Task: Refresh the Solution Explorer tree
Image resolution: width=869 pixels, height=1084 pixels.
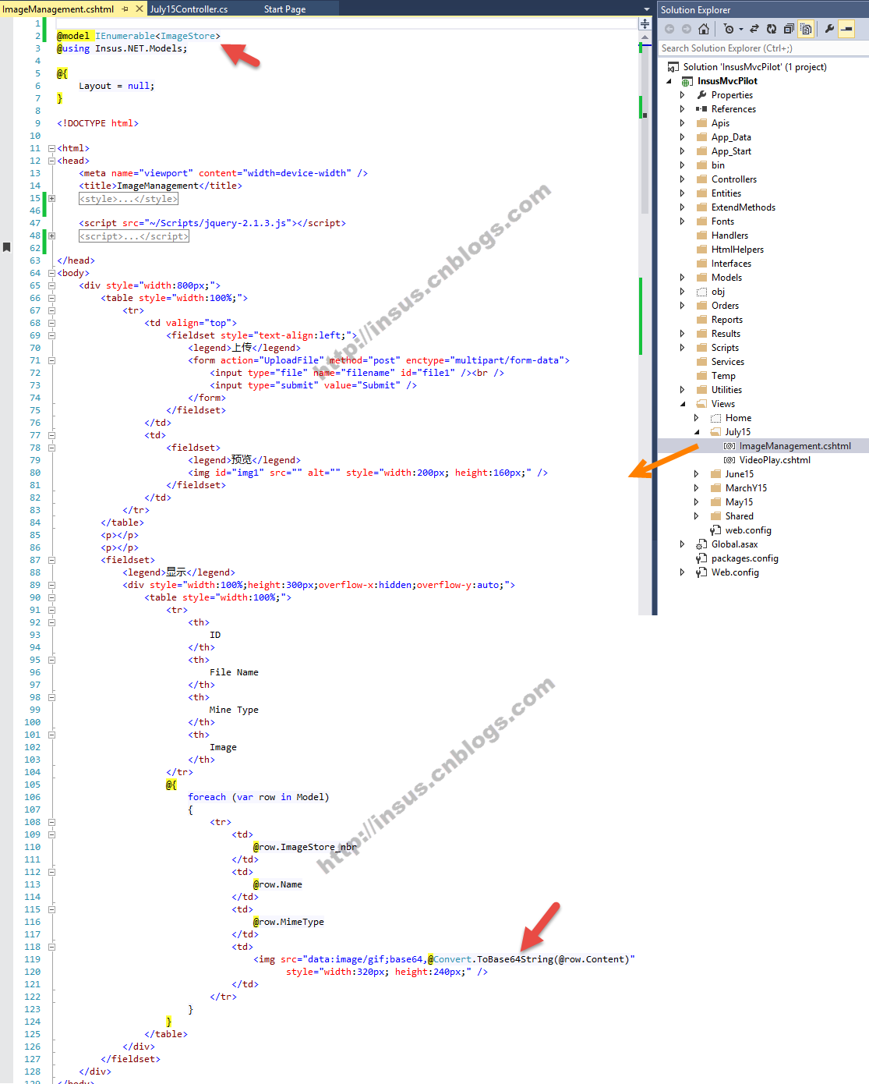Action: click(771, 29)
